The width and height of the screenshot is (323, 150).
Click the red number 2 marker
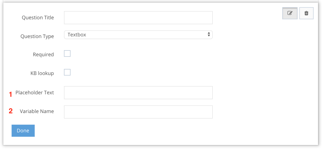tap(11, 111)
